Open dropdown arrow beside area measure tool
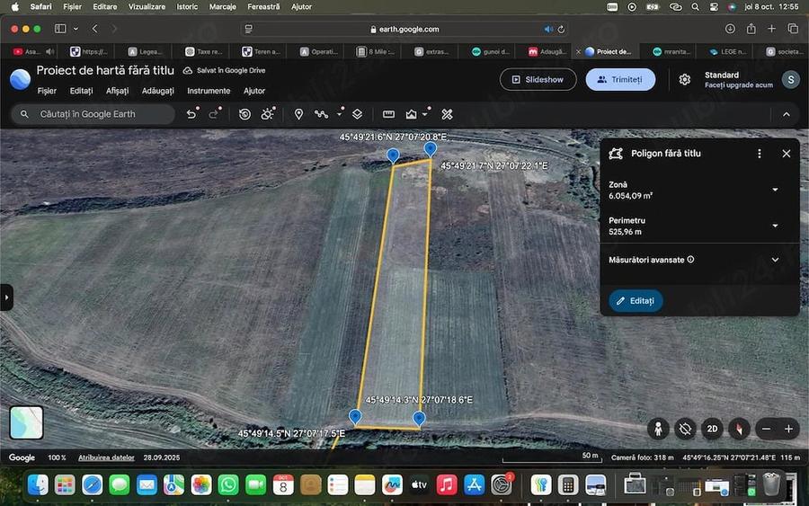The height and width of the screenshot is (506, 809). pyautogui.click(x=425, y=114)
